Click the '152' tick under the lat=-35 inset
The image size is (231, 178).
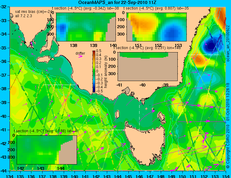(158, 45)
